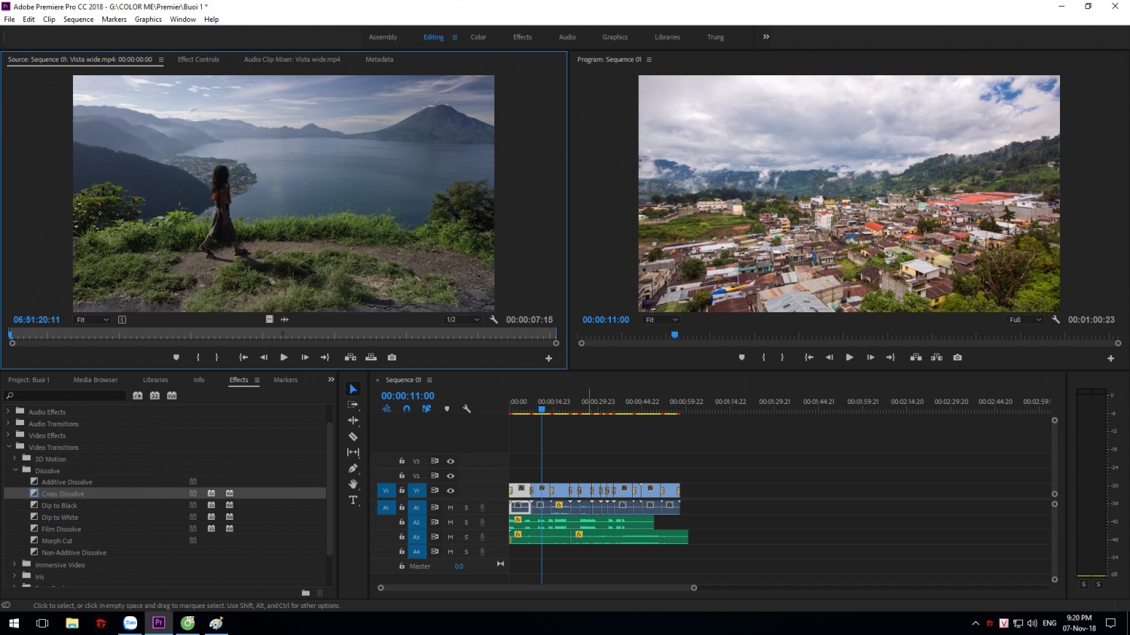
Task: Open the Program monitor button editor plus
Action: click(1110, 358)
